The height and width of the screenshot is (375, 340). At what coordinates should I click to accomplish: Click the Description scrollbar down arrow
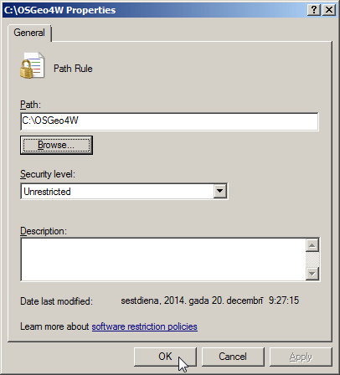[312, 274]
